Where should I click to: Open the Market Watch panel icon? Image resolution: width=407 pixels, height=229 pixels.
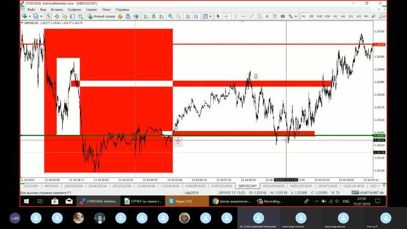tap(48, 17)
